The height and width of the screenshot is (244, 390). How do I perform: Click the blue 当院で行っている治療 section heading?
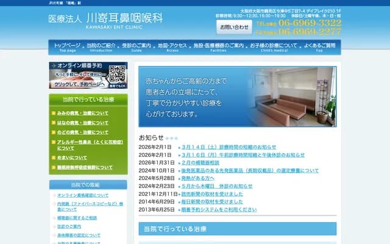pyautogui.click(x=238, y=229)
